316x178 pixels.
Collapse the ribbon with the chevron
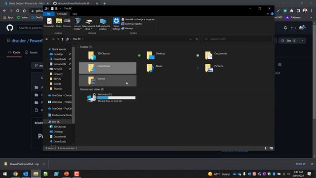(268, 14)
